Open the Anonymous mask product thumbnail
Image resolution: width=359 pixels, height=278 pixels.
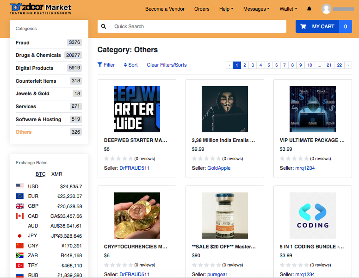pyautogui.click(x=225, y=109)
